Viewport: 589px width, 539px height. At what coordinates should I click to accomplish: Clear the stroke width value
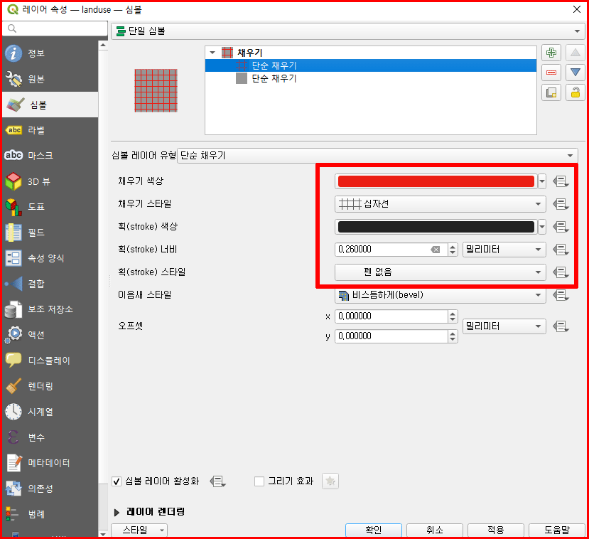[436, 250]
